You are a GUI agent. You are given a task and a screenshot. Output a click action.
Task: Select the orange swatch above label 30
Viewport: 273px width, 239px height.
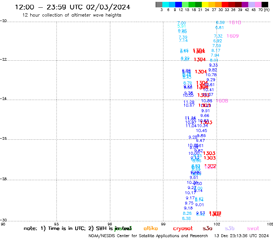pos(218,4)
